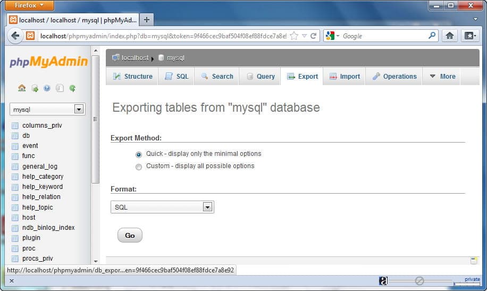The width and height of the screenshot is (487, 291).
Task: Click the private browsing status label
Action: 472,279
